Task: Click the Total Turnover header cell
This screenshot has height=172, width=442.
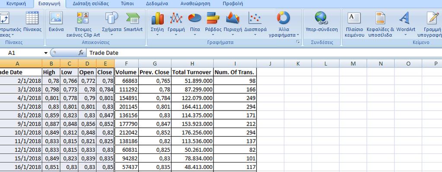Action: click(x=192, y=72)
